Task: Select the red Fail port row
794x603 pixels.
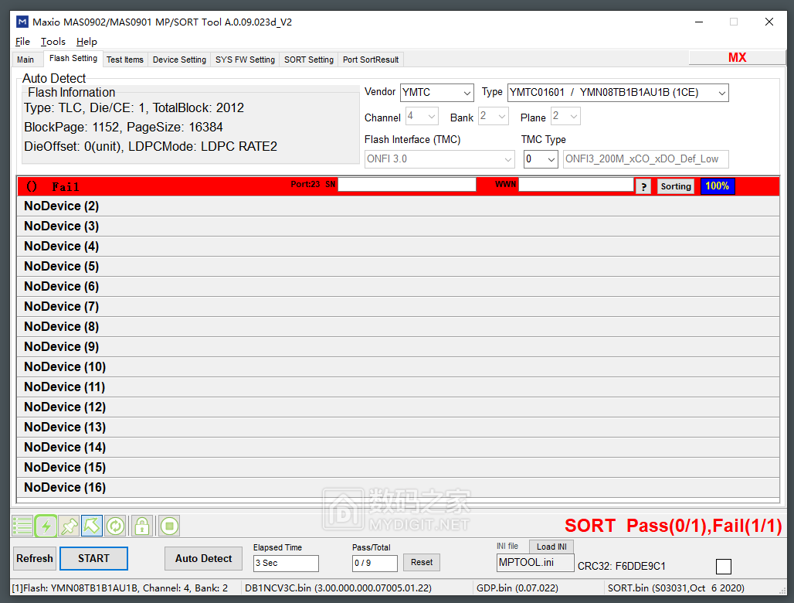Action: pyautogui.click(x=398, y=186)
